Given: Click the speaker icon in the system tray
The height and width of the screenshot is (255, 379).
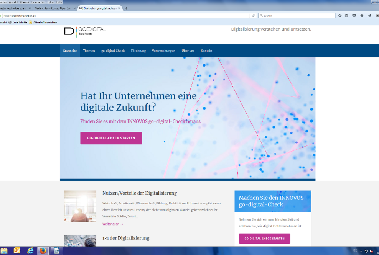Looking at the screenshot, I should (x=371, y=251).
